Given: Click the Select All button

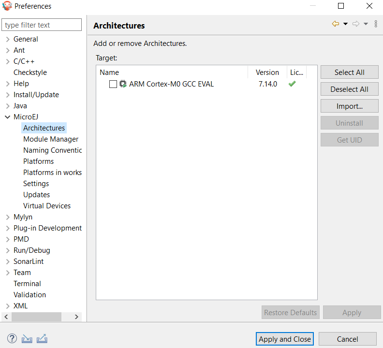Looking at the screenshot, I should tap(349, 72).
